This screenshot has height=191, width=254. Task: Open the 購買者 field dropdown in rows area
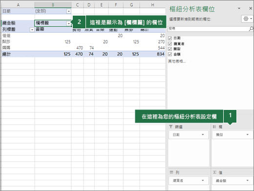click(203, 180)
